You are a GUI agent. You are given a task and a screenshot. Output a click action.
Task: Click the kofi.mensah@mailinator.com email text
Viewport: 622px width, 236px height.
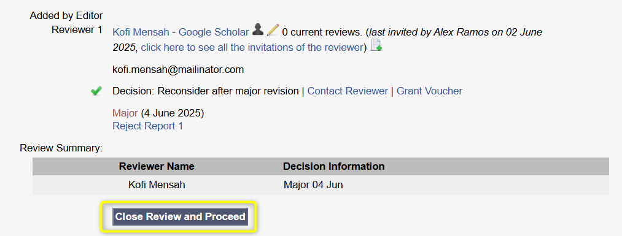pos(178,70)
